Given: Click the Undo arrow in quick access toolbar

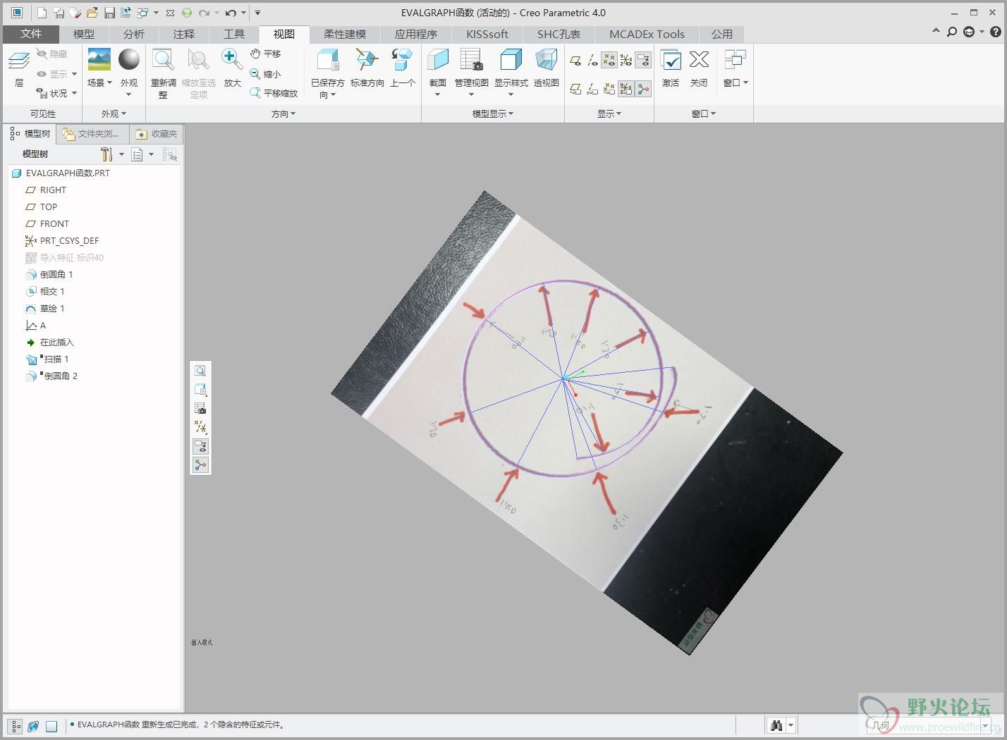Looking at the screenshot, I should coord(231,13).
